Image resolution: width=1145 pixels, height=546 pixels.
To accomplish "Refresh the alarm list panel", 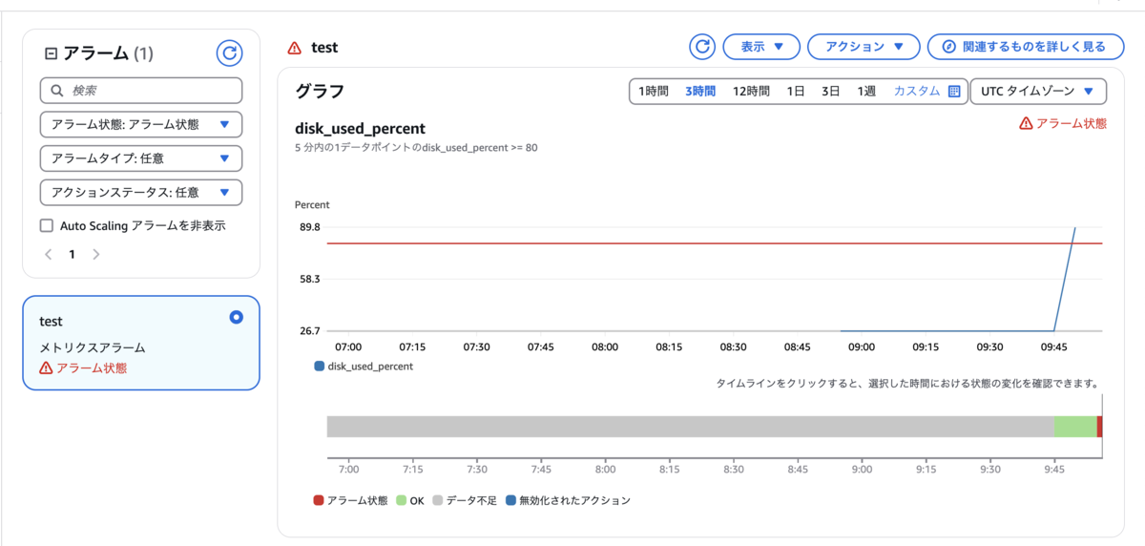I will click(229, 52).
